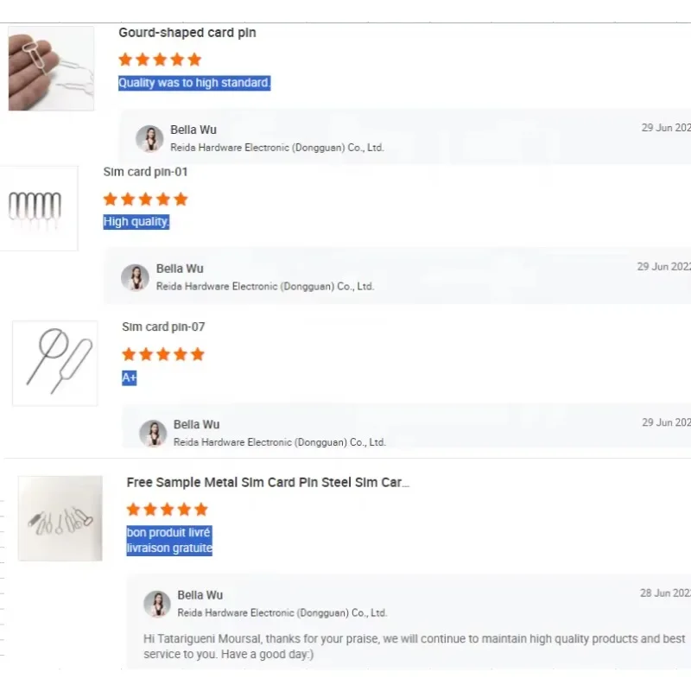Open the Sim card pin-01 title link

[145, 172]
